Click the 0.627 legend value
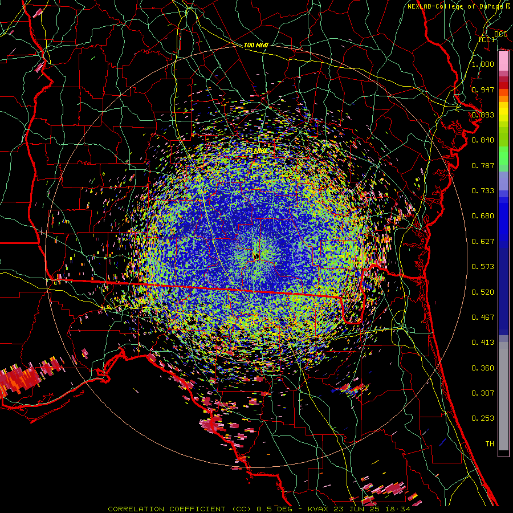The width and height of the screenshot is (513, 513). coord(483,242)
